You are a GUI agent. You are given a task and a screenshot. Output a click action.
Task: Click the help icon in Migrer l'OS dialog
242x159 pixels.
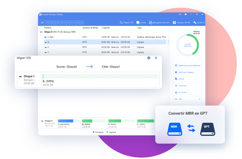tap(149, 58)
